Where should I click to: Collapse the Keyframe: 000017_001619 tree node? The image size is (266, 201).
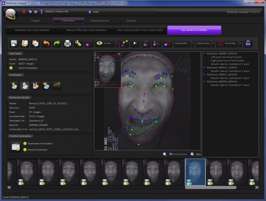pyautogui.click(x=204, y=74)
